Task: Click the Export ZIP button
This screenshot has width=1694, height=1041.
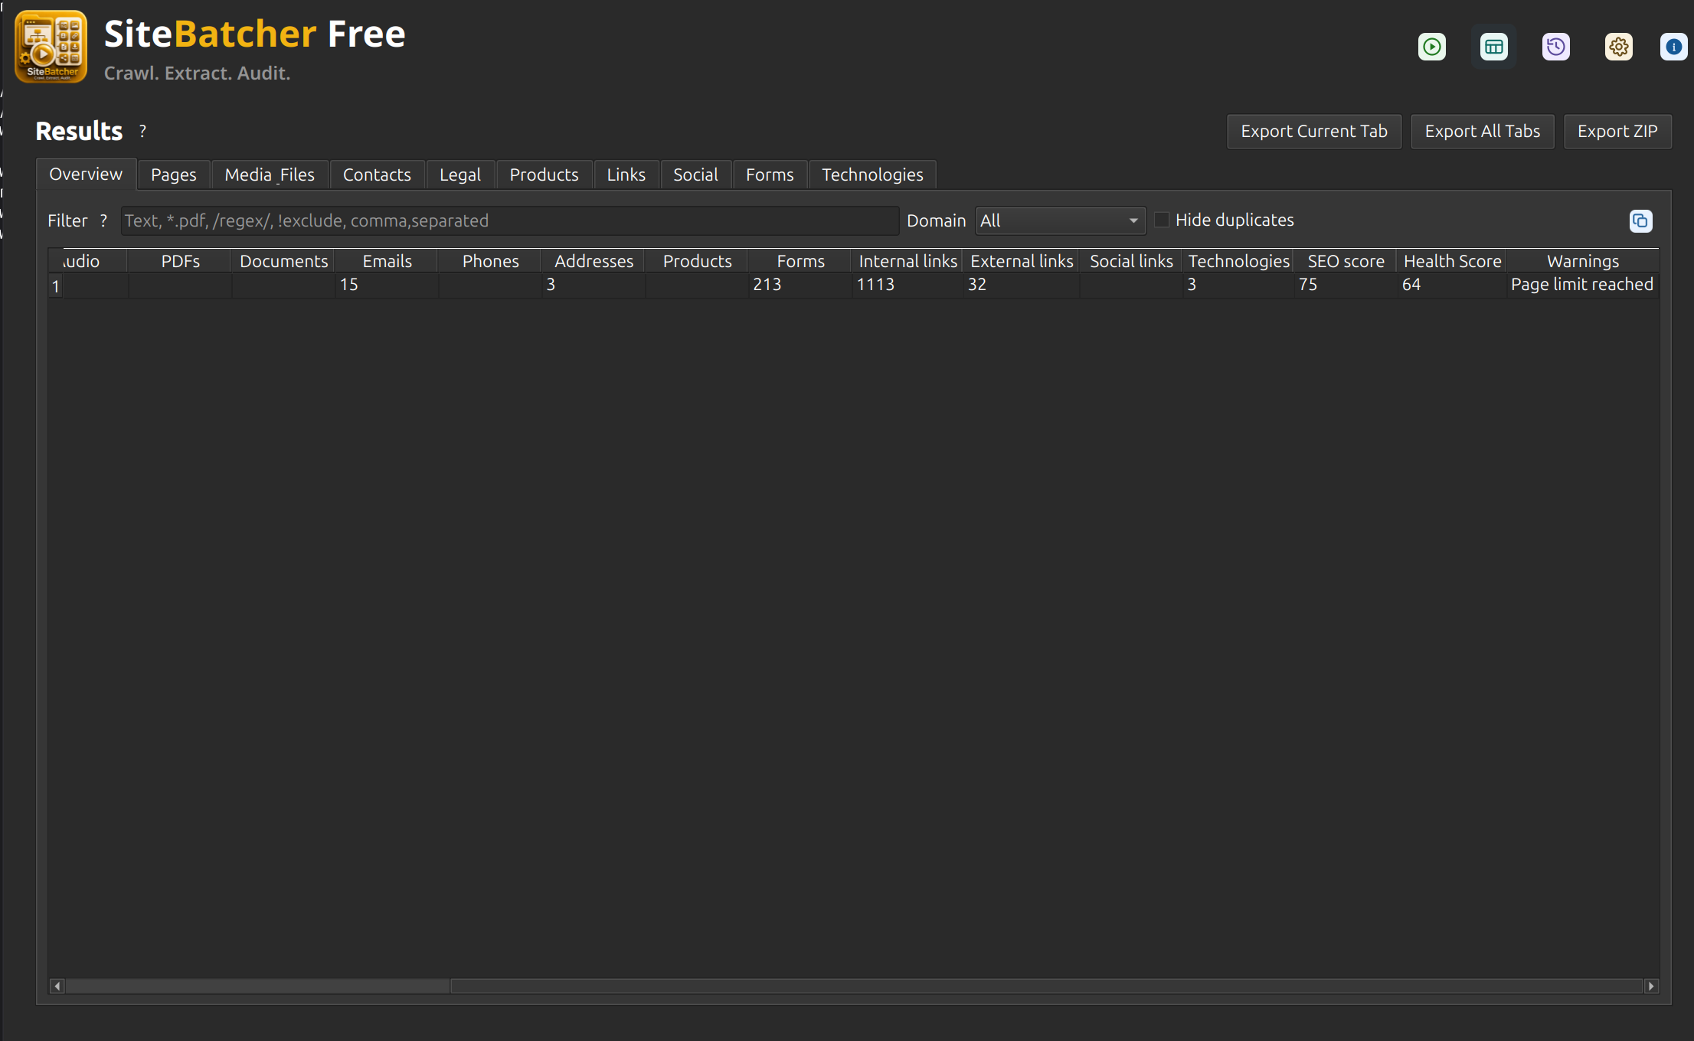Action: 1617,132
